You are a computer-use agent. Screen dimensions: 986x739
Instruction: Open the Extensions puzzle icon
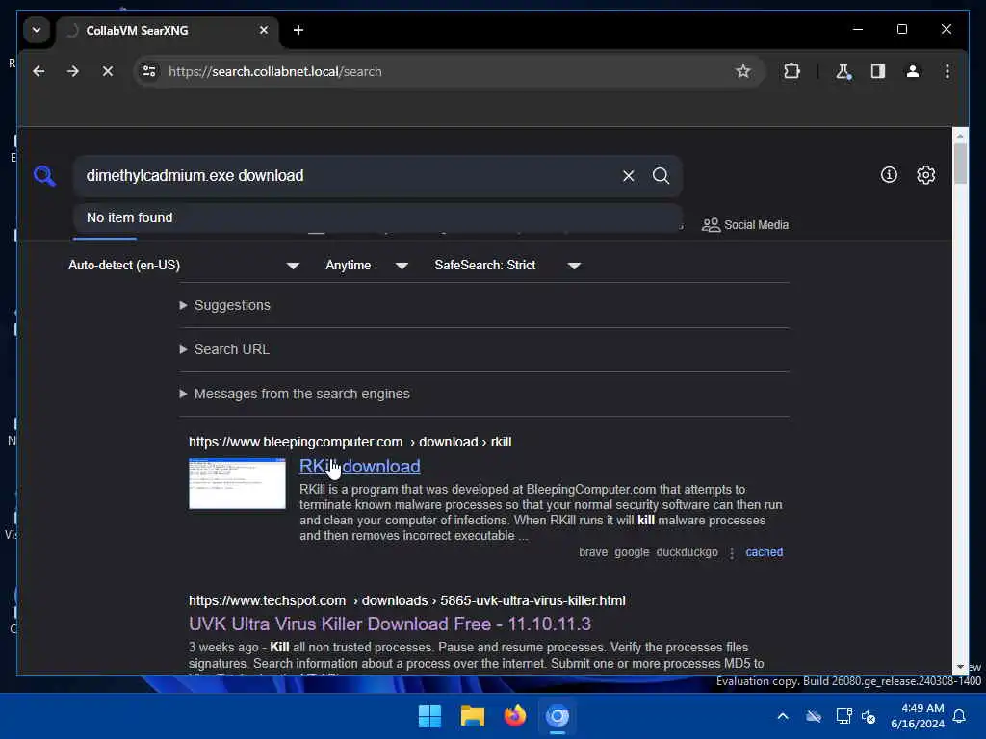[x=791, y=71]
